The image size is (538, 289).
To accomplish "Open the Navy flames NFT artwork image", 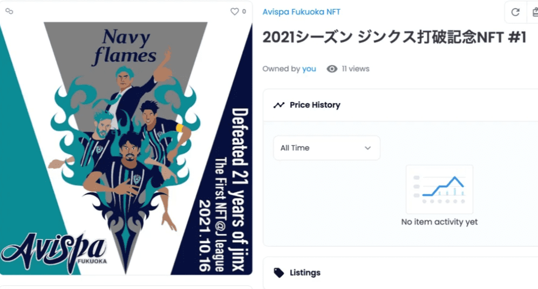I will click(x=126, y=148).
